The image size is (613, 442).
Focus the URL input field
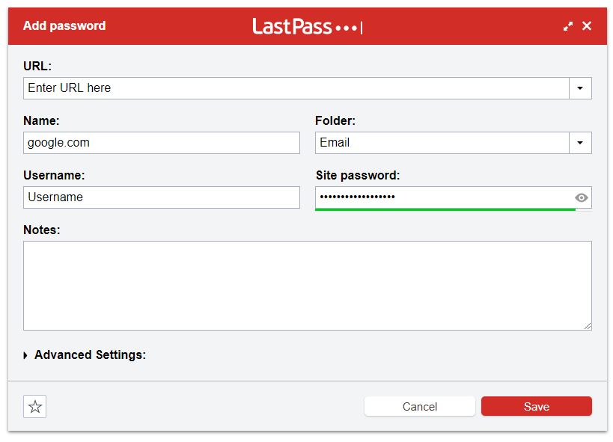tap(296, 88)
